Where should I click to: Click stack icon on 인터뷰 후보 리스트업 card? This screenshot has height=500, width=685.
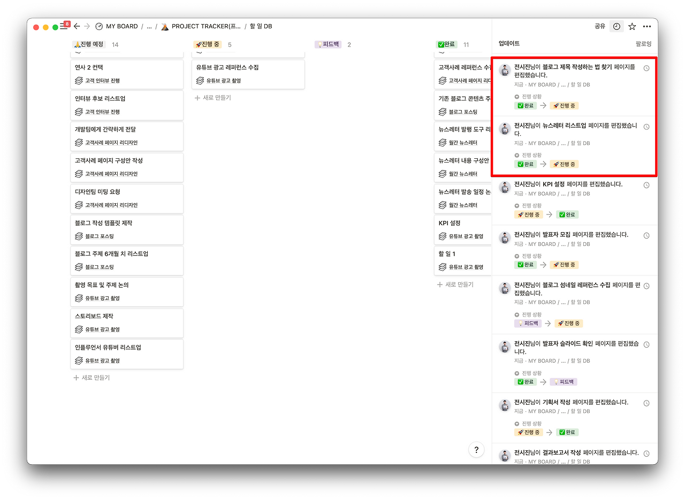coord(79,112)
